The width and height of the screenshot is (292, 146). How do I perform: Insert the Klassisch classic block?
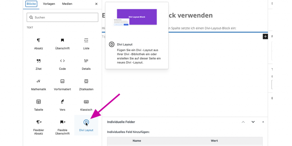(x=86, y=105)
